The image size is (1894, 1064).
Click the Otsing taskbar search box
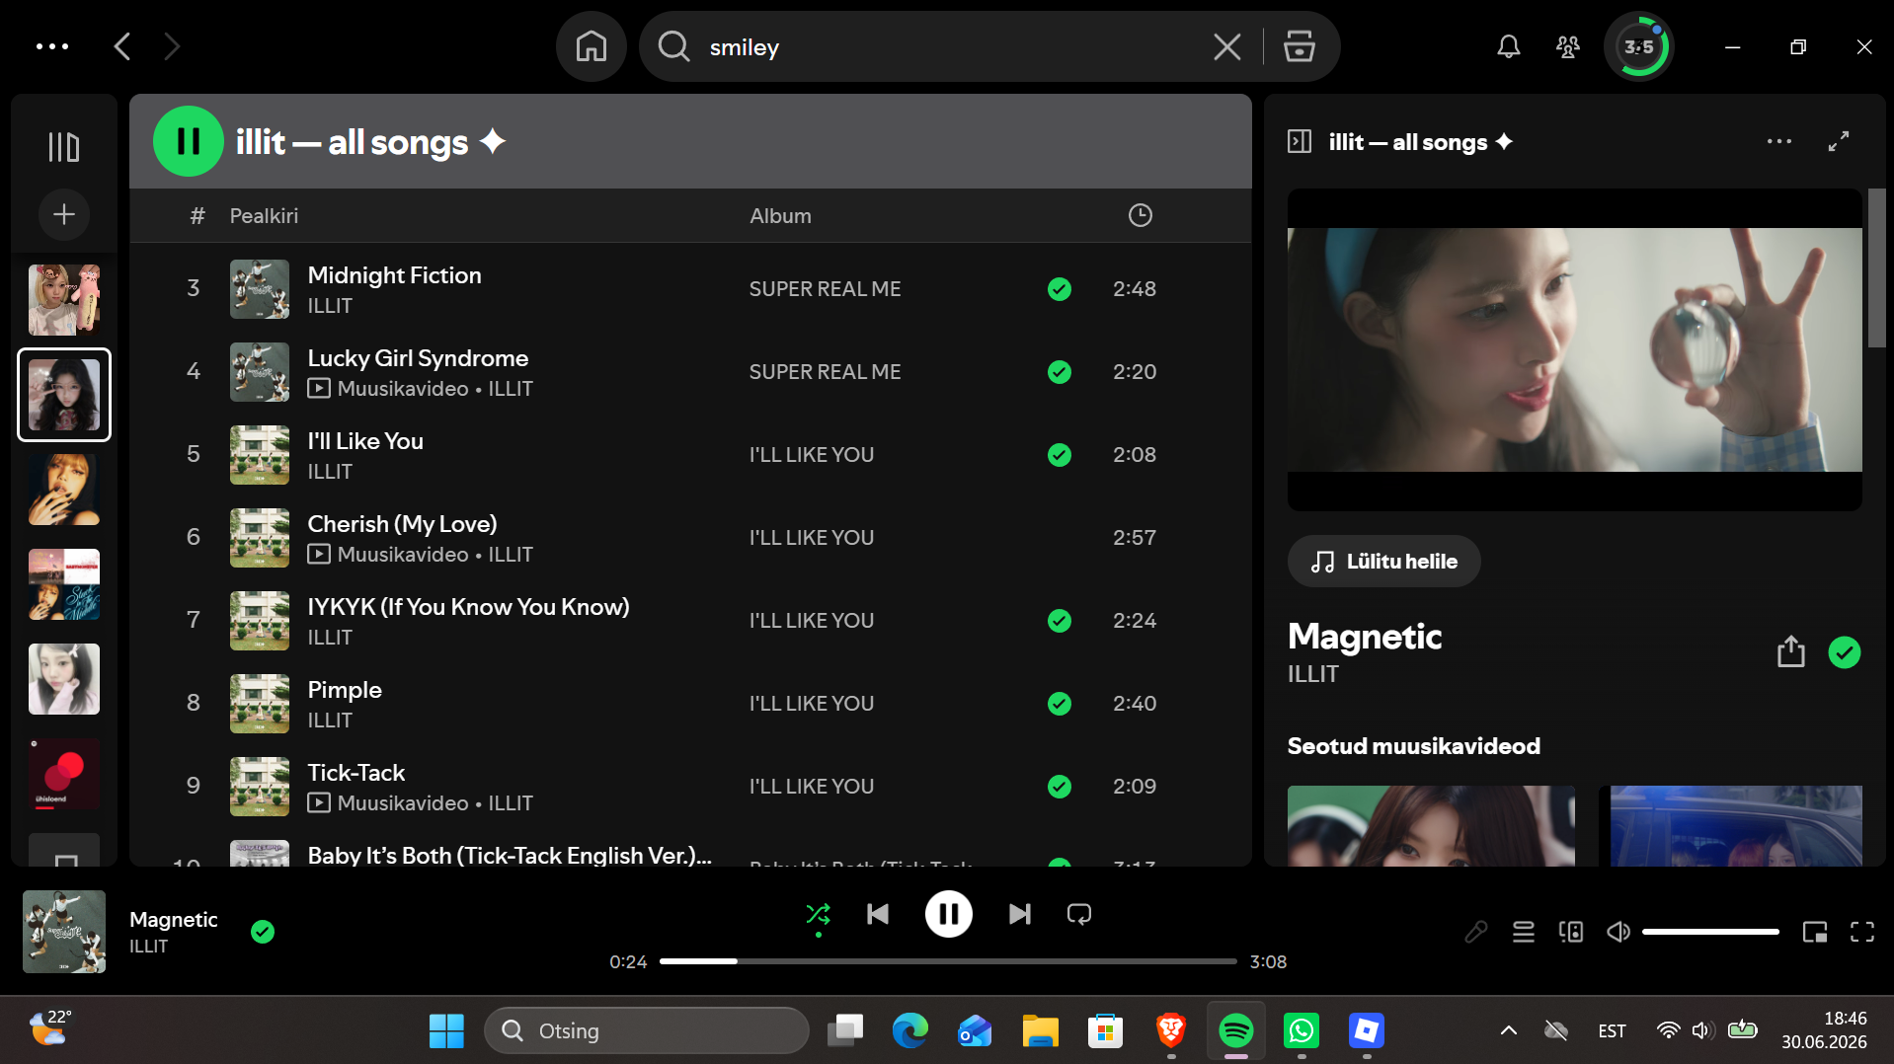click(647, 1030)
